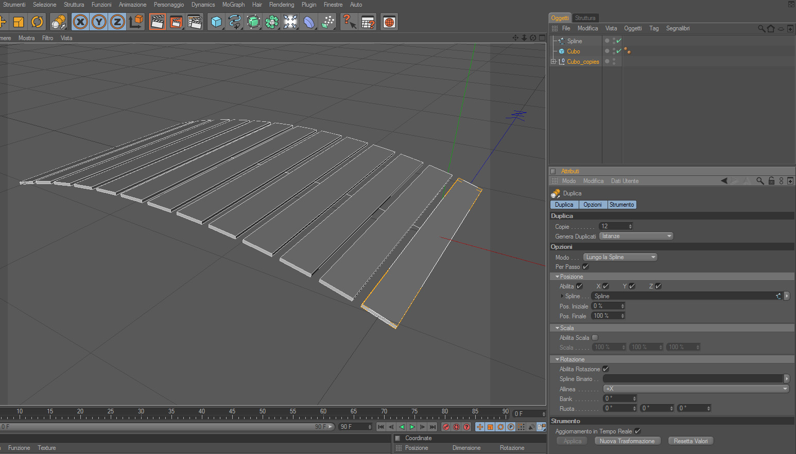
Task: Expand the Cubo_copies object in the tree
Action: pyautogui.click(x=553, y=62)
